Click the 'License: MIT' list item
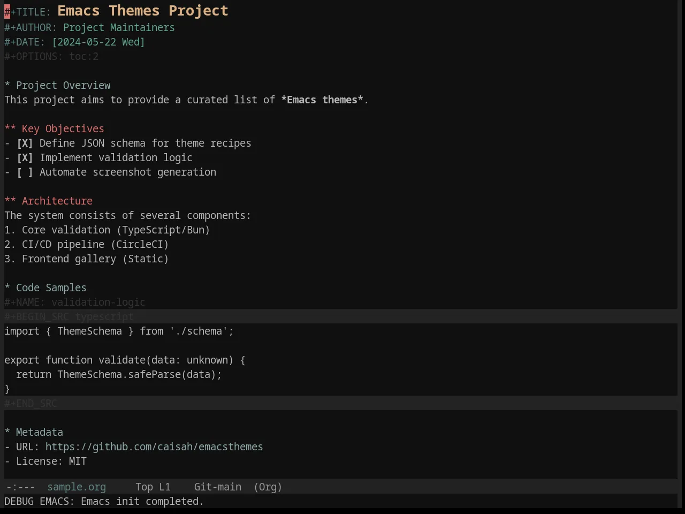Image resolution: width=685 pixels, height=514 pixels. (45, 462)
